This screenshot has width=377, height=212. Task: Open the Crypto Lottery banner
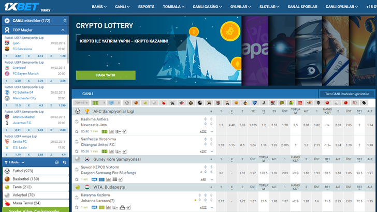156,51
